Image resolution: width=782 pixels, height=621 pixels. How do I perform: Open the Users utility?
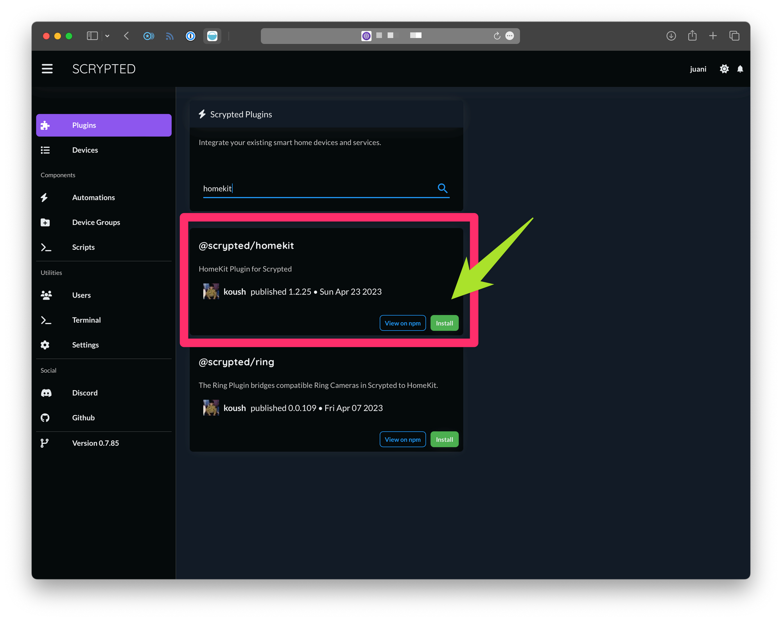pos(104,295)
